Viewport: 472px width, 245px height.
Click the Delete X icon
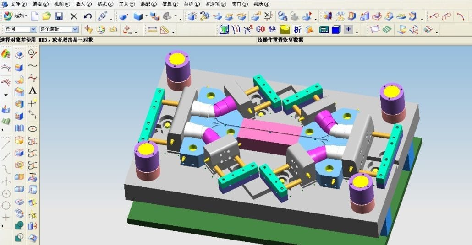tap(73, 16)
